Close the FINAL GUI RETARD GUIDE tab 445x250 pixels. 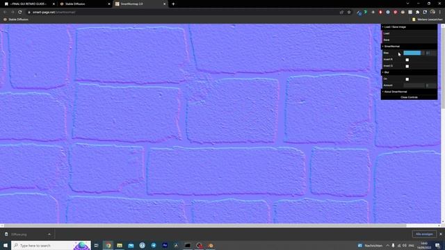coord(54,4)
